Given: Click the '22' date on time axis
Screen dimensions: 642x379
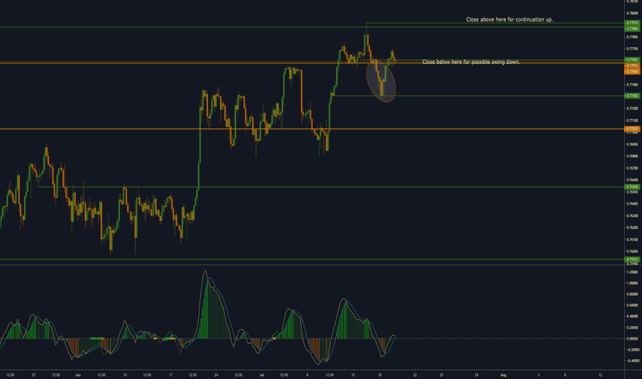Looking at the screenshot, I should click(415, 374).
